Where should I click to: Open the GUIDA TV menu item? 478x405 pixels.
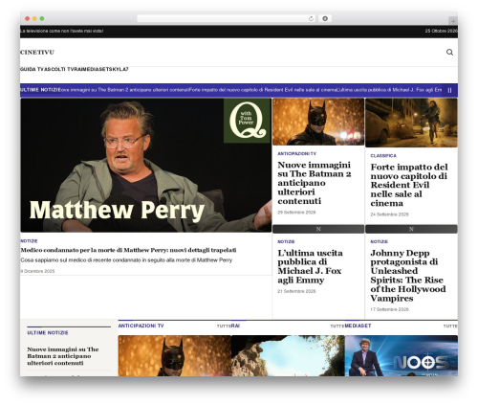pyautogui.click(x=32, y=69)
